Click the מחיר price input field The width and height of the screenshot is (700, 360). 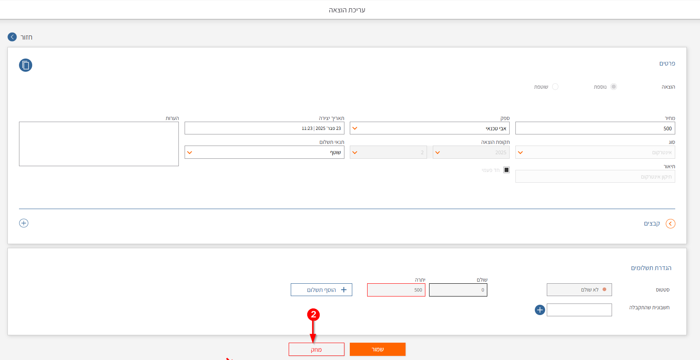(x=595, y=128)
